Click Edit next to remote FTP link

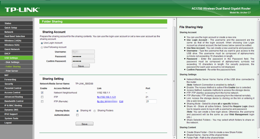121,101
